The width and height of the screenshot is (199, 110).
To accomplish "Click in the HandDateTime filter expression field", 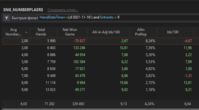I will pos(118,18).
